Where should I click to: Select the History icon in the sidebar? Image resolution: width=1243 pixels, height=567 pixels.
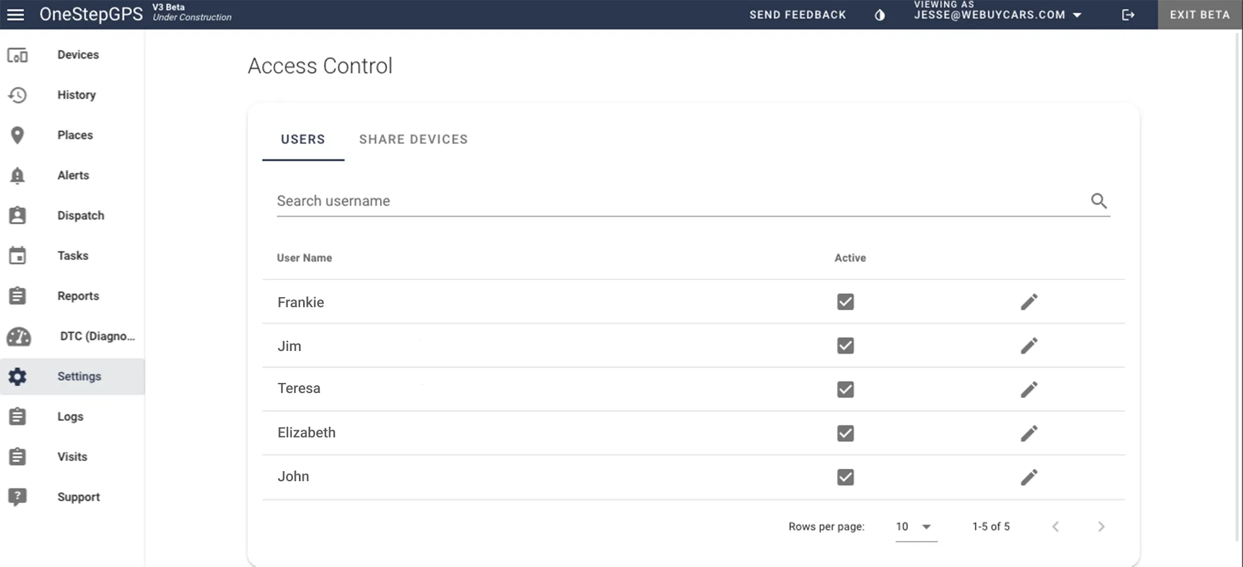pyautogui.click(x=18, y=95)
